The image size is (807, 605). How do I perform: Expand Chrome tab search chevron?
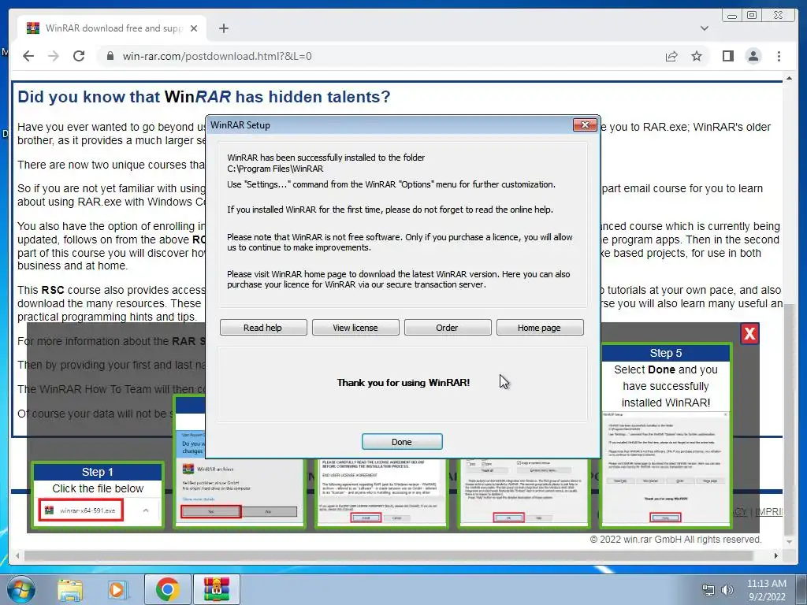[704, 28]
